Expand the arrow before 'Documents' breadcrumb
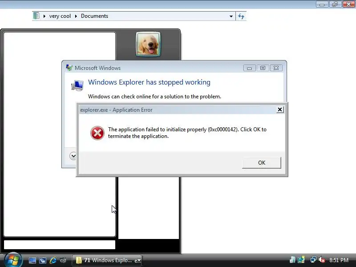Viewport: 356px width, 267px height. tap(76, 16)
